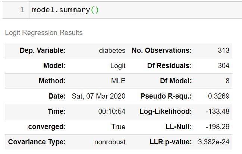Click the date Sat, 07 Mar 2020
The image size is (242, 154).
click(x=98, y=96)
